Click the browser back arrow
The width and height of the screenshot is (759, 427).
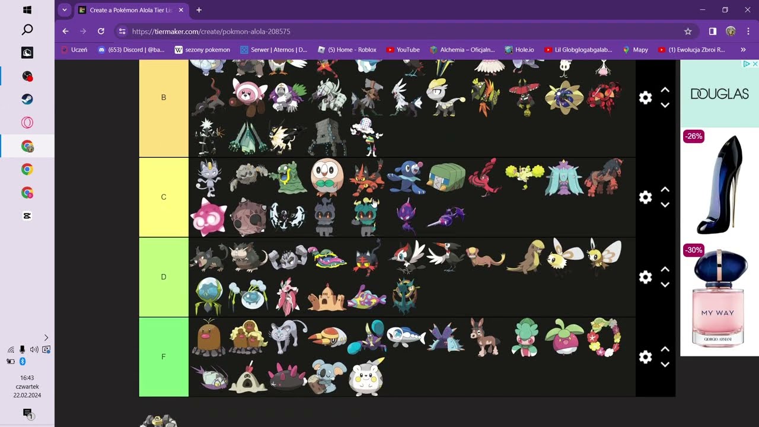66,31
